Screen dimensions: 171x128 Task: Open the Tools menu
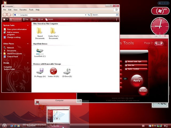(31, 10)
